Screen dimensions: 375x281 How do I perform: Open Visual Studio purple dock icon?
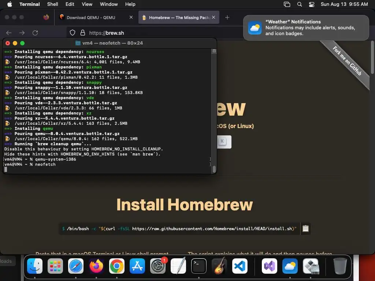click(270, 266)
